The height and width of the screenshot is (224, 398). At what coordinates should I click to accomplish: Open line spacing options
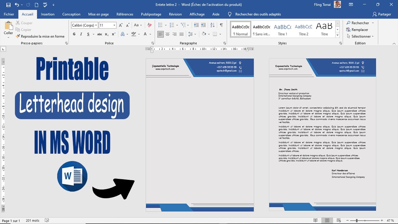click(x=191, y=34)
